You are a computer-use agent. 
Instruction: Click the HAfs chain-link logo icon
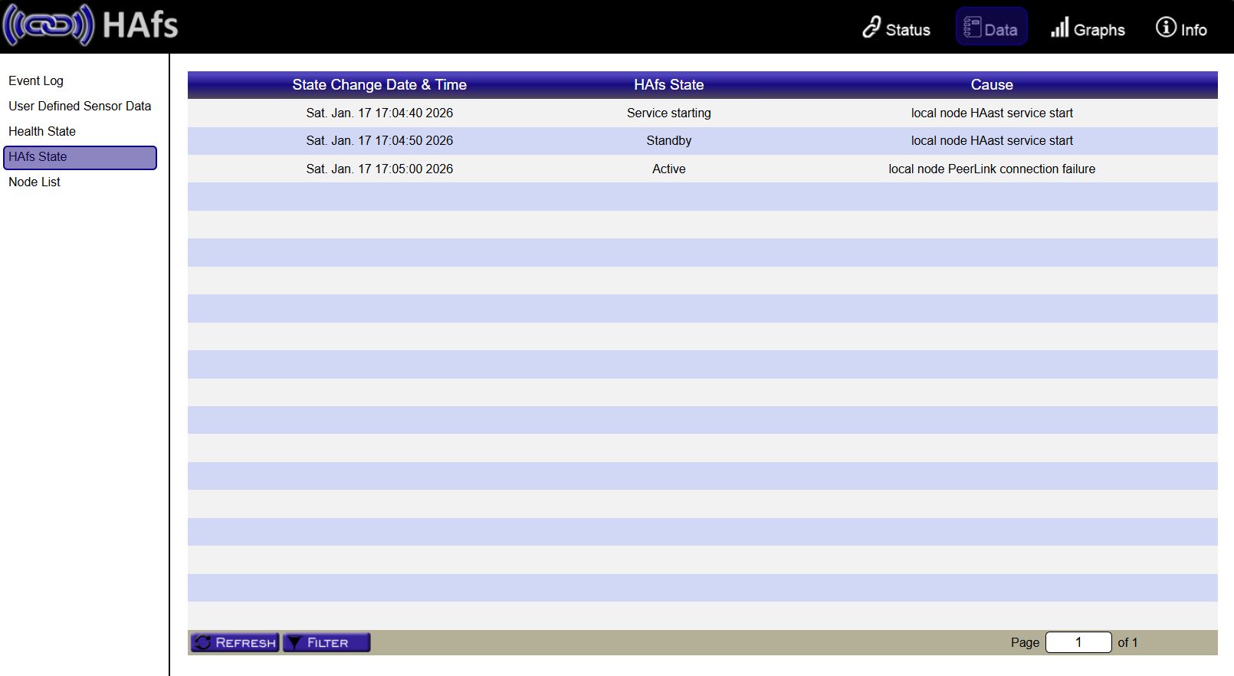coord(48,25)
